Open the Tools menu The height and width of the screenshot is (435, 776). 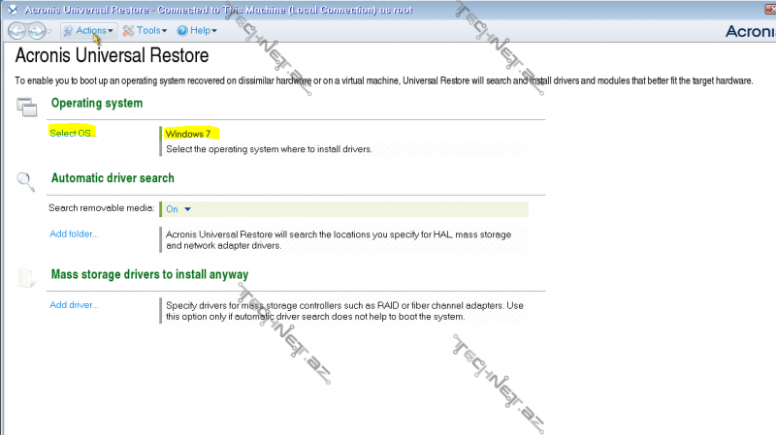[x=148, y=30]
